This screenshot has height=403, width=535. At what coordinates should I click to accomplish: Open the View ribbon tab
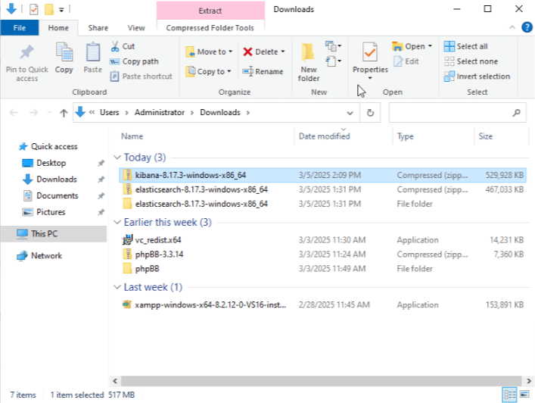(136, 28)
